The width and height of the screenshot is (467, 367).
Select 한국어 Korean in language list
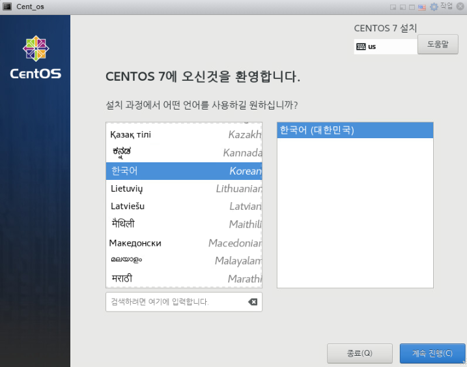pos(184,171)
